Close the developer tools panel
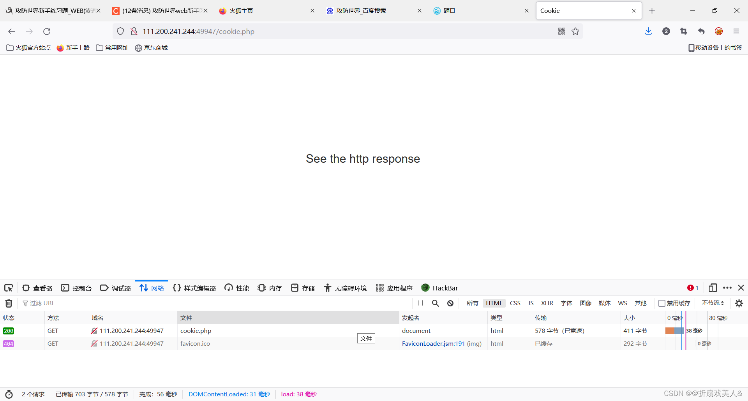The image size is (748, 401). coord(741,288)
